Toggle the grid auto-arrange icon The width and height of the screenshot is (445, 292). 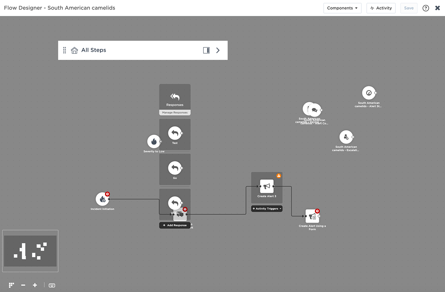tap(12, 285)
